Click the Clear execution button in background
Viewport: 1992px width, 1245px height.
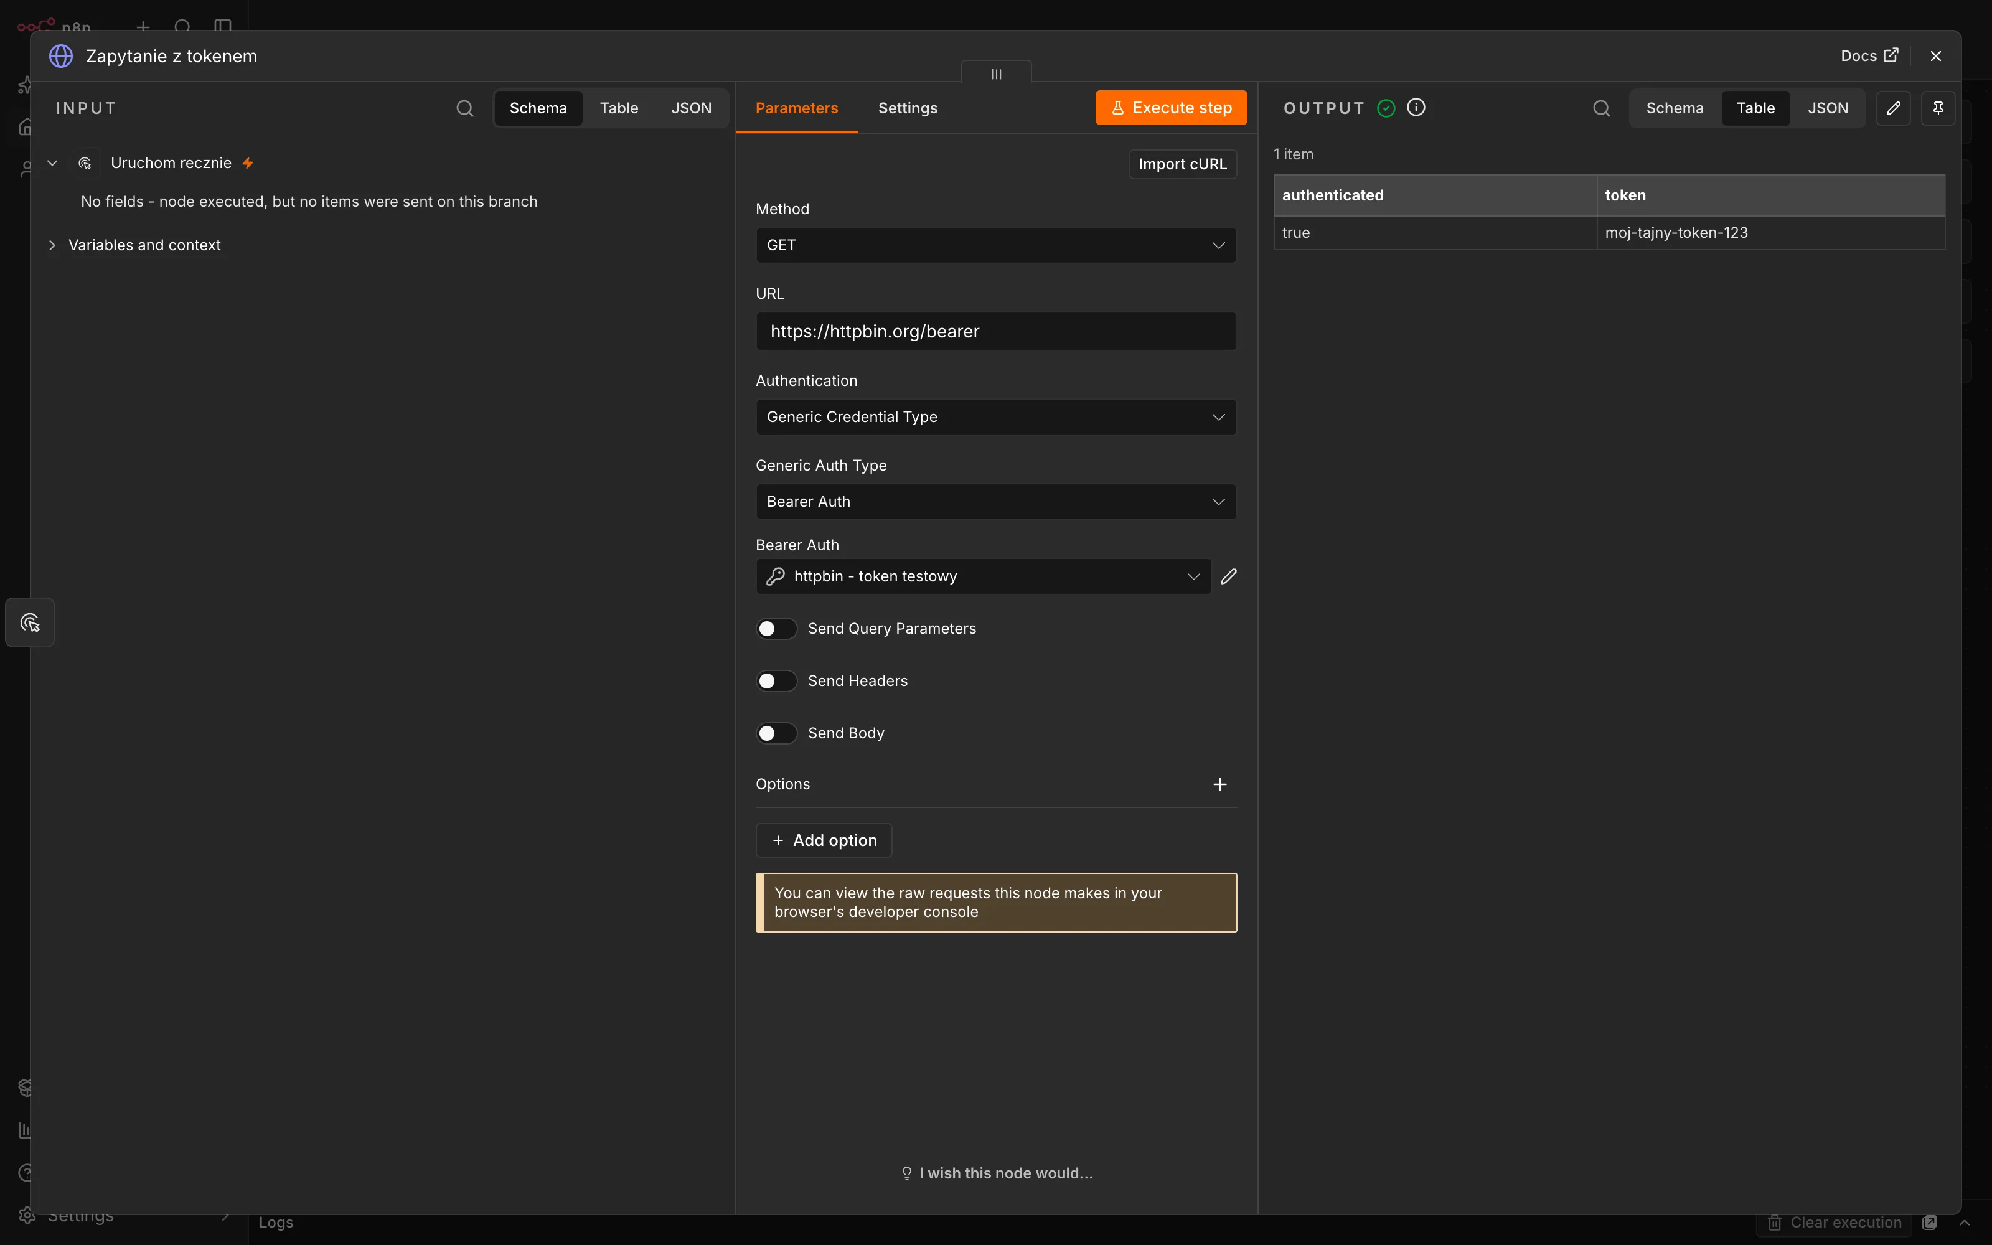[1834, 1223]
